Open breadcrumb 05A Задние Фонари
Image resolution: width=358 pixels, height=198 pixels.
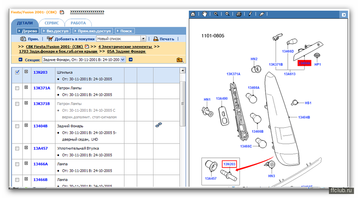126,51
